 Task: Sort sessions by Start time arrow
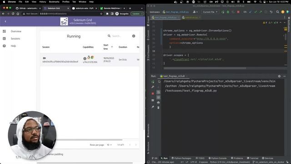(x=112, y=47)
